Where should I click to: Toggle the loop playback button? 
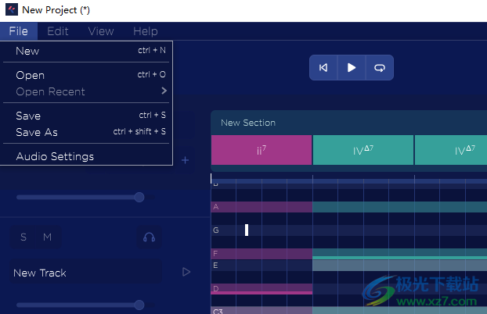(380, 68)
